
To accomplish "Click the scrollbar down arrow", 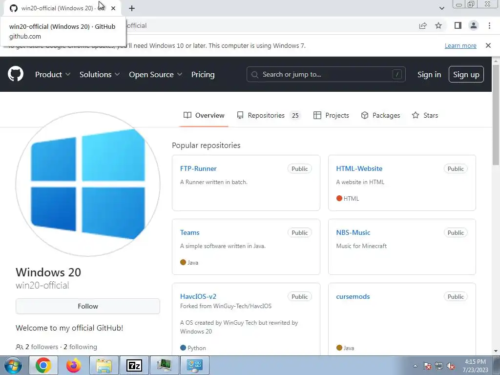I will coord(496,352).
